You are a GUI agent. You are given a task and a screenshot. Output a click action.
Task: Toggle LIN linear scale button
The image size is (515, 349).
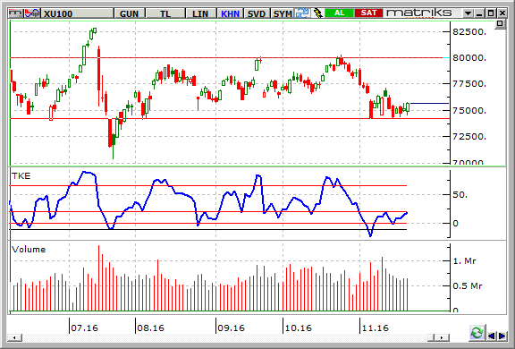click(x=200, y=13)
